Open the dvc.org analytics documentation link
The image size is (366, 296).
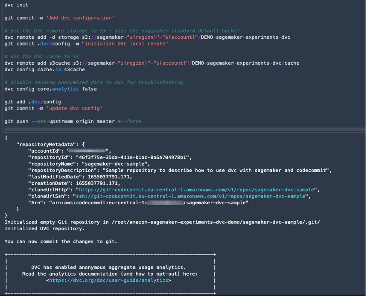[109, 280]
